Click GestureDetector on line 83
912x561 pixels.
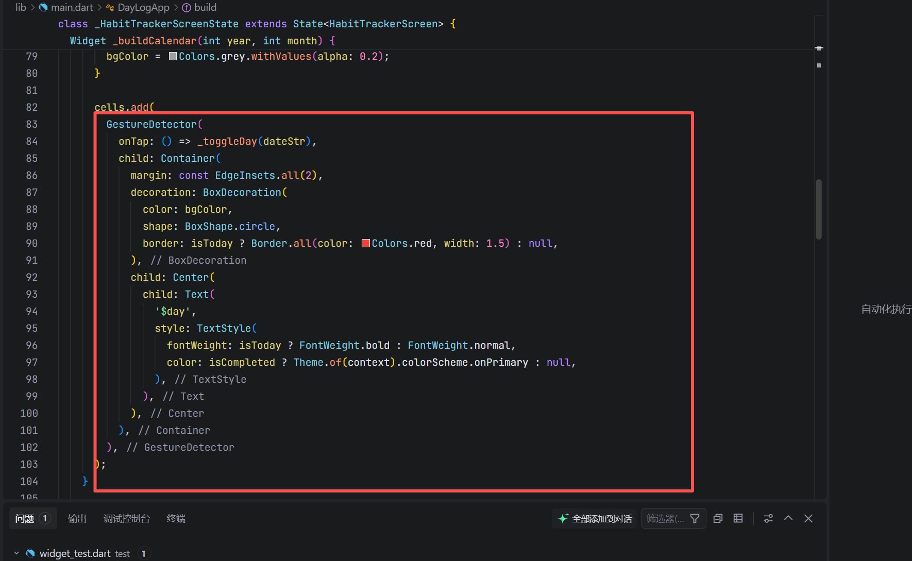pyautogui.click(x=151, y=124)
